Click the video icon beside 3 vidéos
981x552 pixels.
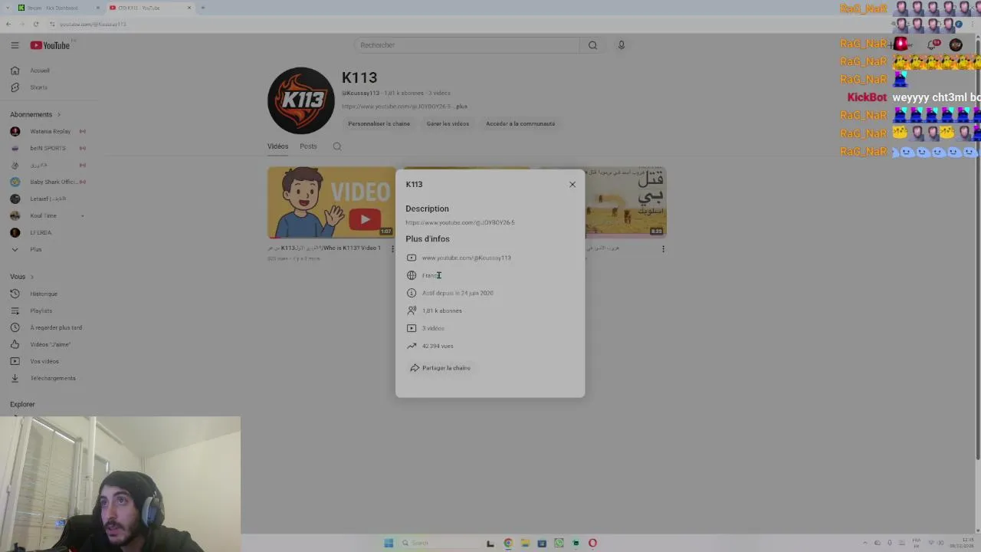tap(412, 328)
